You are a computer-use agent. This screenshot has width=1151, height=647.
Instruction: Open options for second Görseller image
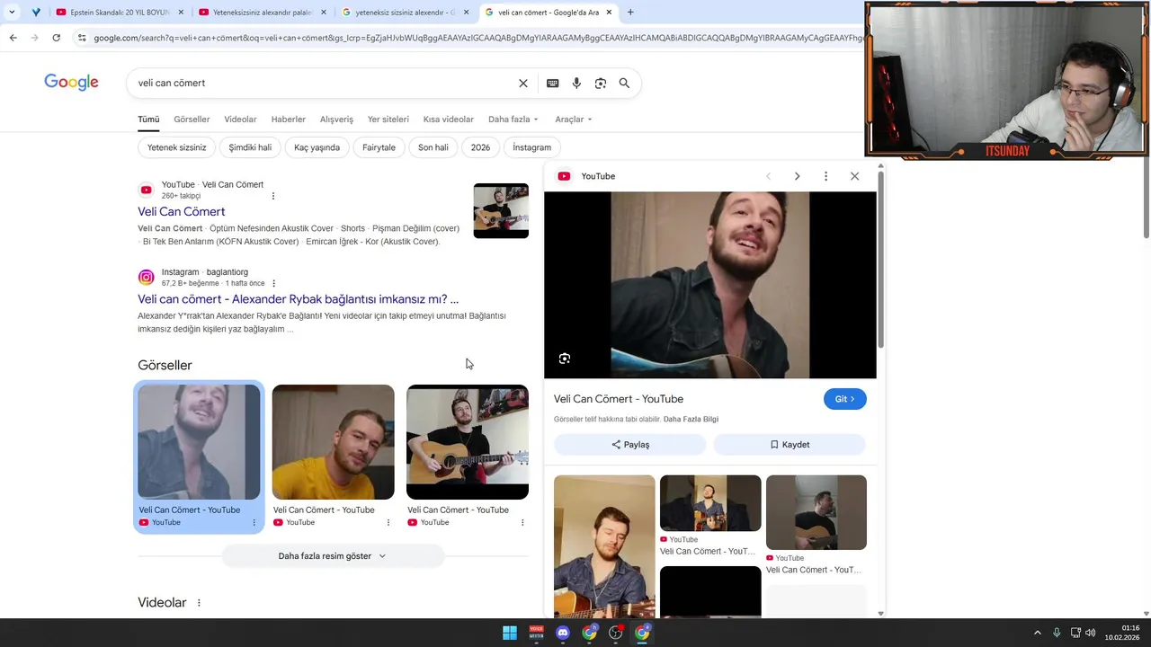[x=388, y=522]
